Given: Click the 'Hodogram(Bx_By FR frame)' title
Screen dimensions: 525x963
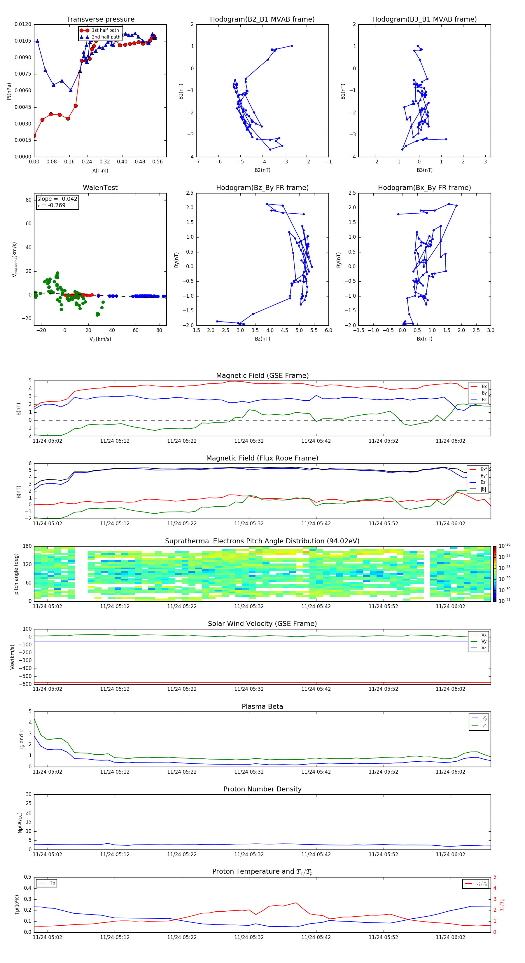Looking at the screenshot, I should tap(424, 188).
